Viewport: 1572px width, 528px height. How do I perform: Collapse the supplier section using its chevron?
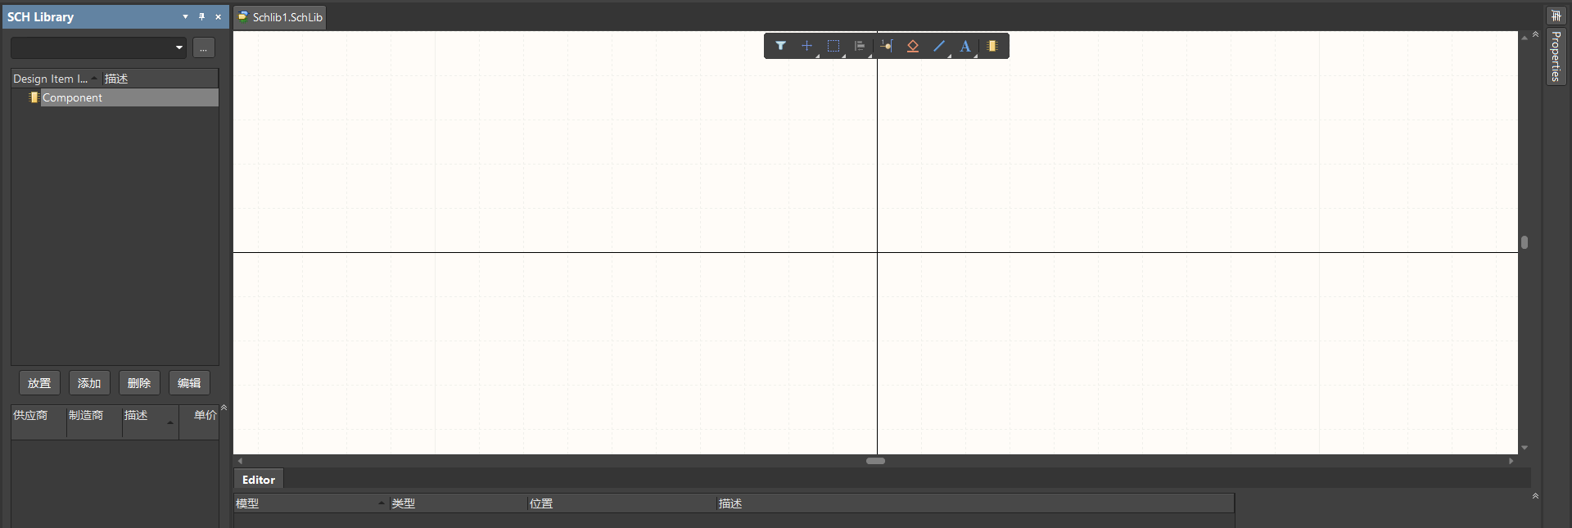coord(224,407)
